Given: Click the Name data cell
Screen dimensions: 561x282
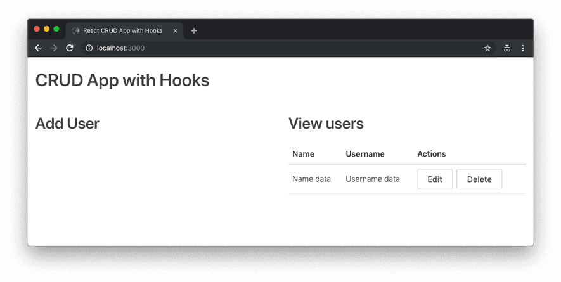Looking at the screenshot, I should click(311, 179).
